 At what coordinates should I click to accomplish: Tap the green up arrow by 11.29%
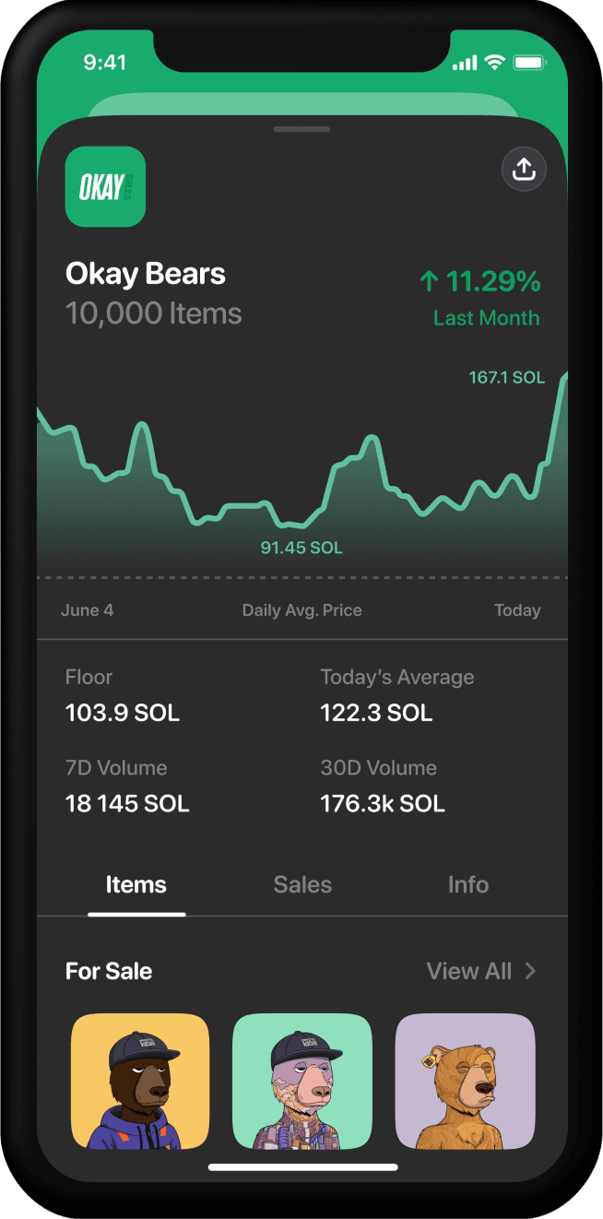[x=429, y=281]
